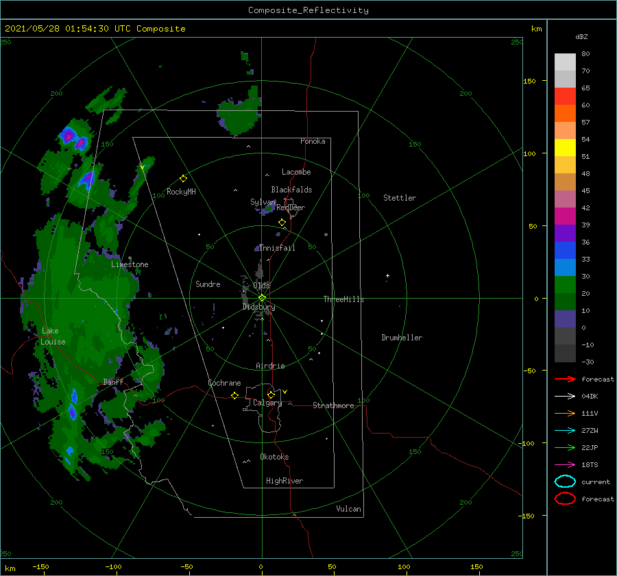Click the Ponoka city label
This screenshot has height=576, width=617.
(x=313, y=141)
